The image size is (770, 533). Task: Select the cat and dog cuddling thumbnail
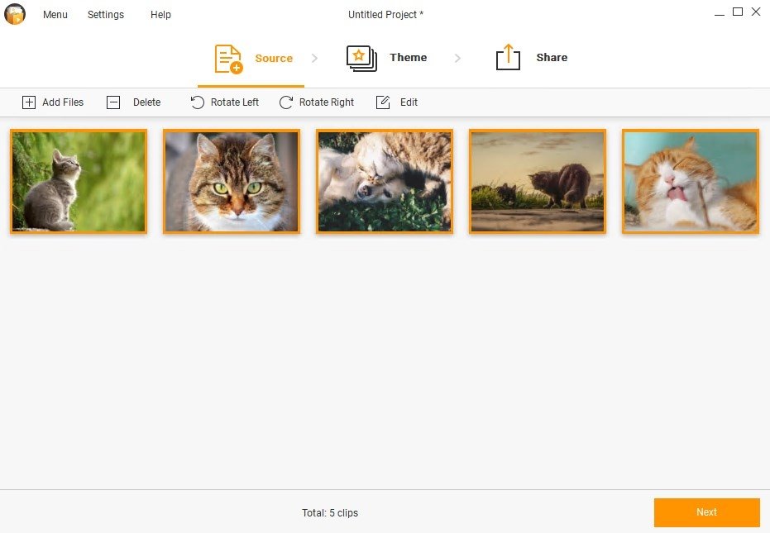(385, 182)
